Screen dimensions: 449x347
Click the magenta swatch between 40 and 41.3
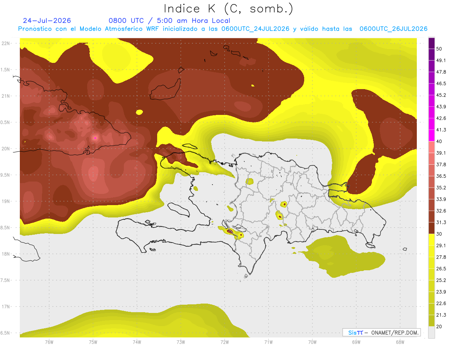point(431,136)
